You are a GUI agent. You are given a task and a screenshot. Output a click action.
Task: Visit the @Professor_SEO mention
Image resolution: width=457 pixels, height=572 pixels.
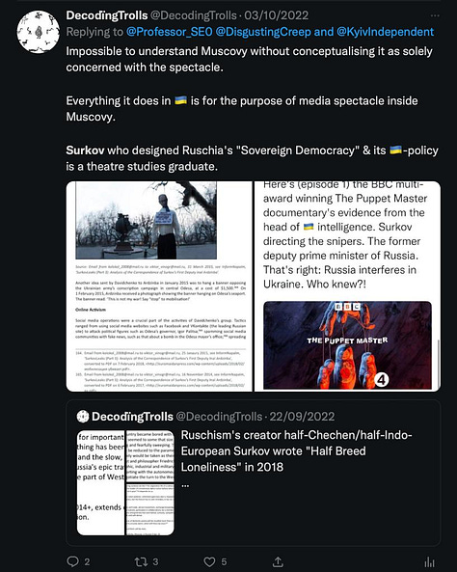[170, 32]
